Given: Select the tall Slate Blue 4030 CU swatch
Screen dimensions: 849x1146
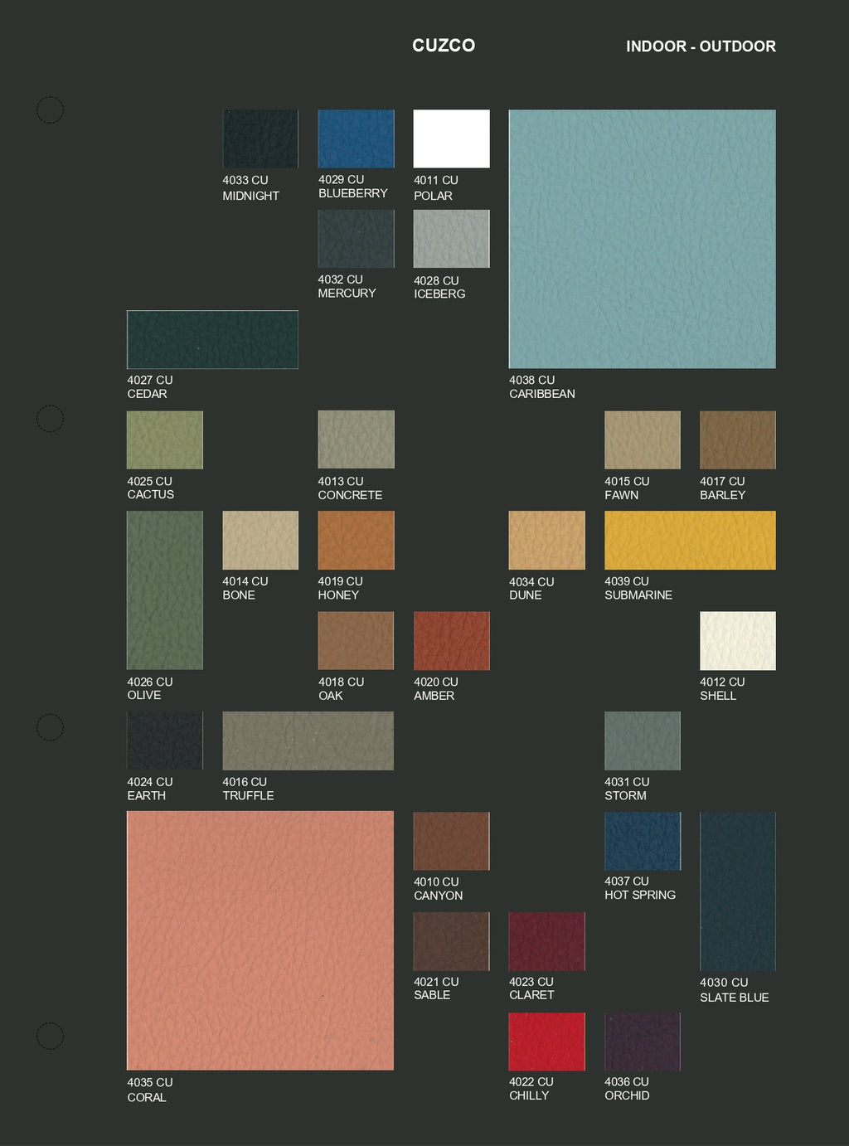Looking at the screenshot, I should [738, 891].
